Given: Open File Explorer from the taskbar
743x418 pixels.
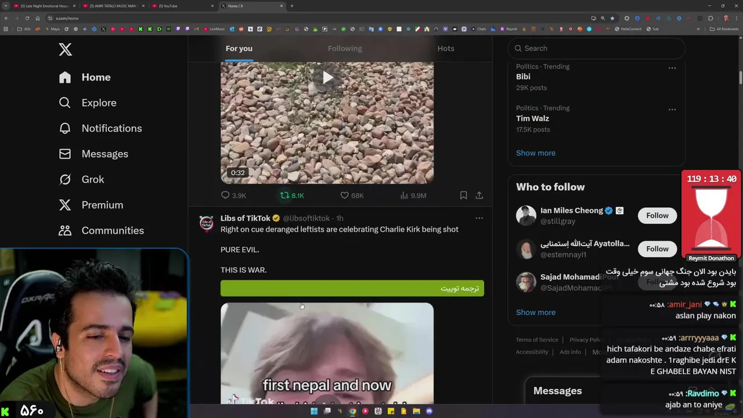Looking at the screenshot, I should click(x=416, y=411).
